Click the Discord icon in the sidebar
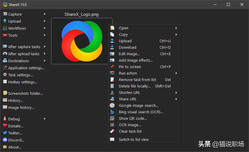 (x=5, y=140)
